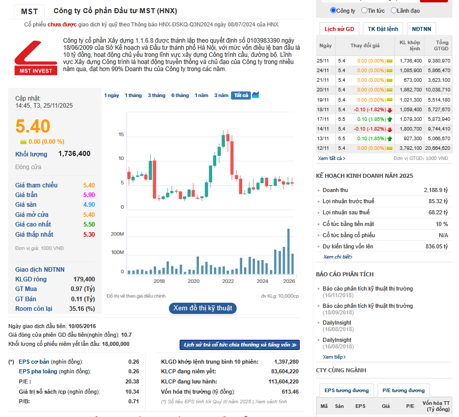Viewport: 459px width, 417px height.
Task: Set chart range to 1 tháng
Action: pyautogui.click(x=133, y=95)
